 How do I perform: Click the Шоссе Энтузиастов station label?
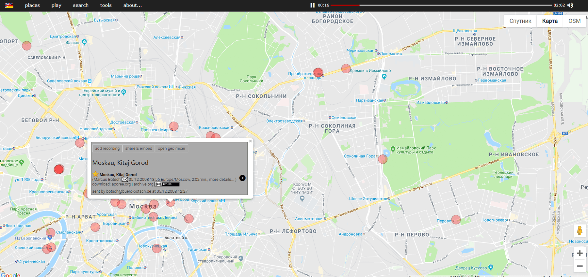coord(368,199)
